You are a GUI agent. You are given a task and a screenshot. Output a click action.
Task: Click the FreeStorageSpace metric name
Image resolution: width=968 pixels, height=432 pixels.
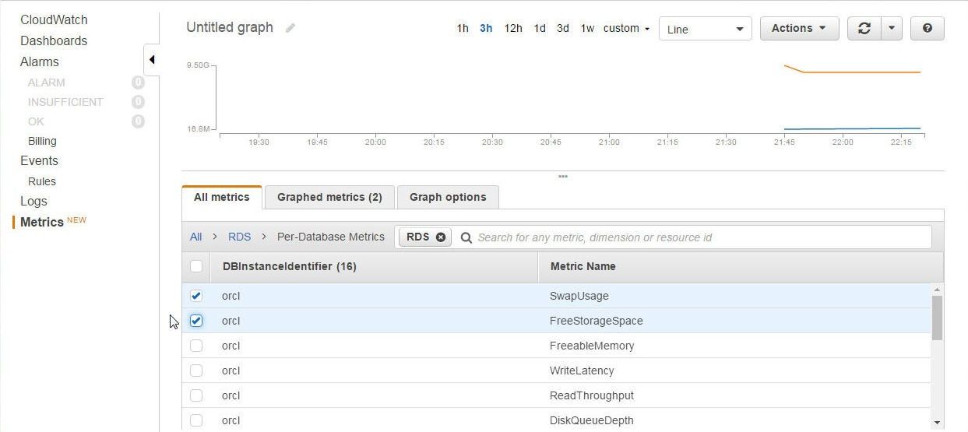point(597,321)
